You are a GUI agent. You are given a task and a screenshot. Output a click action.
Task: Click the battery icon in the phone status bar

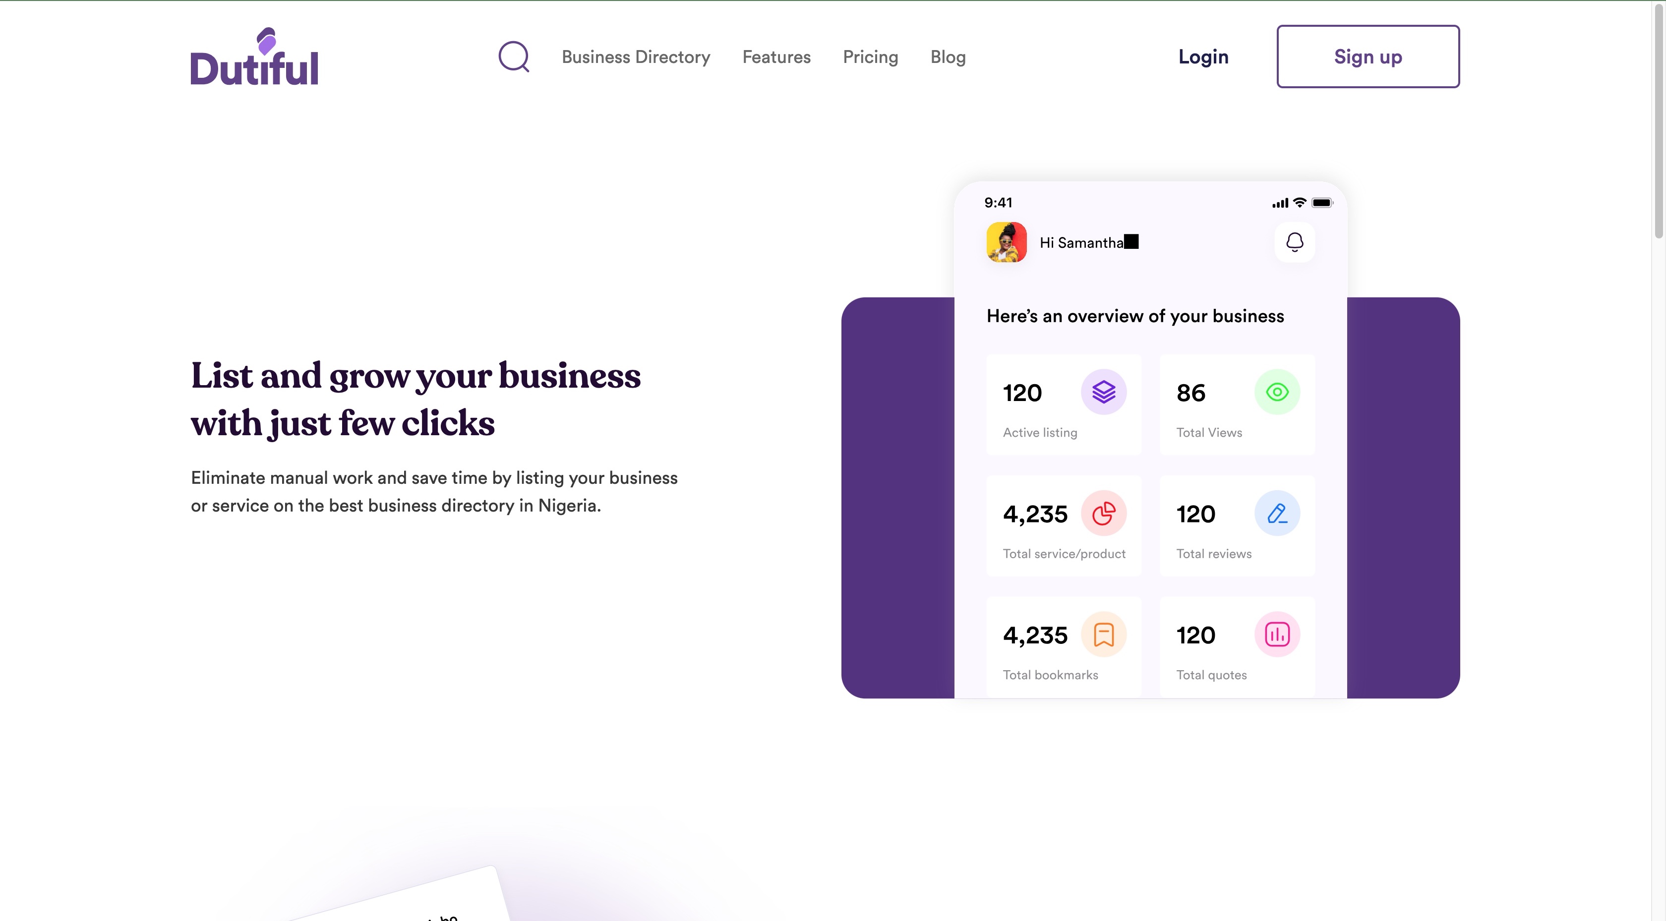pyautogui.click(x=1321, y=203)
